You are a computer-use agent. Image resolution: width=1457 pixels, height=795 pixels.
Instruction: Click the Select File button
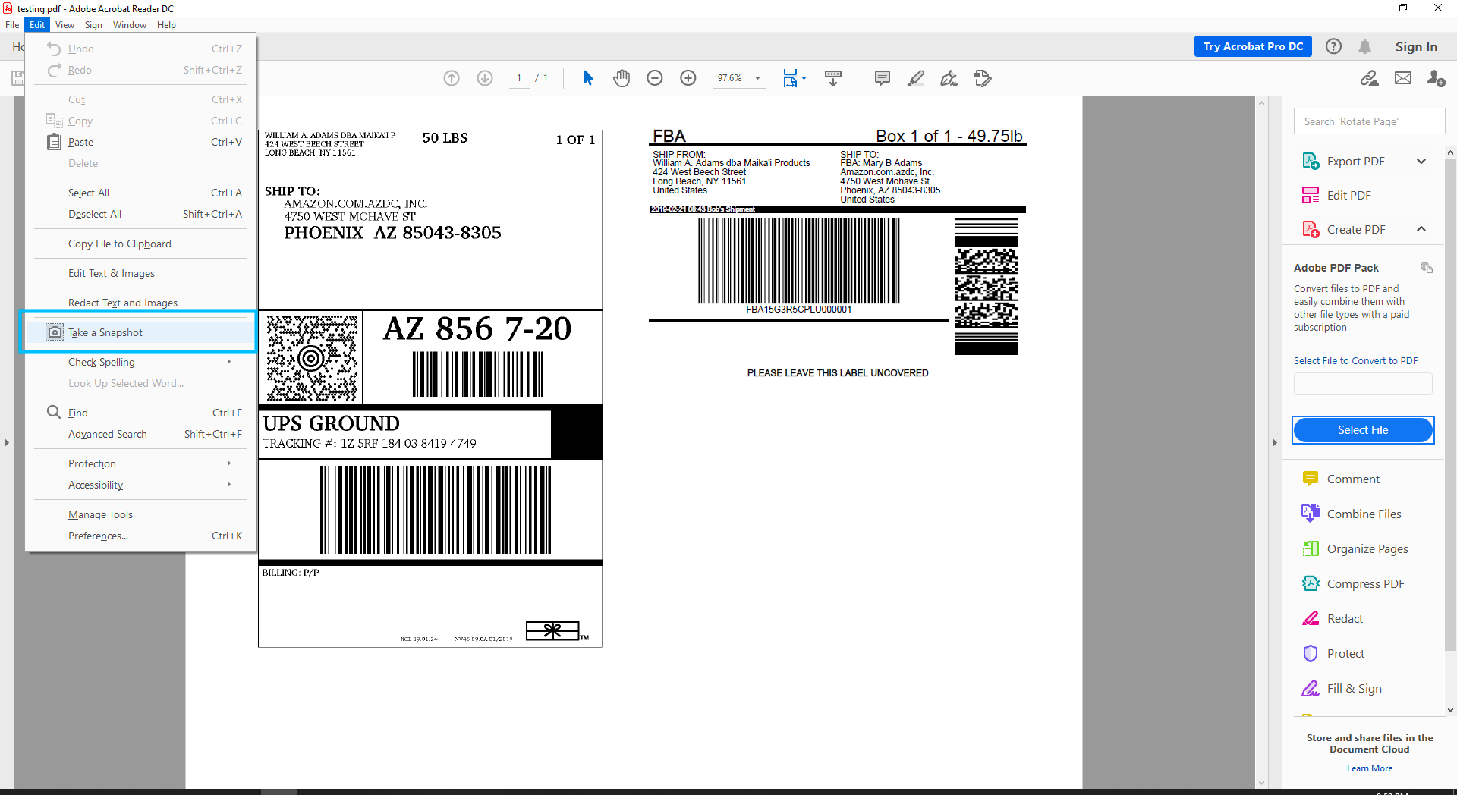click(1363, 430)
